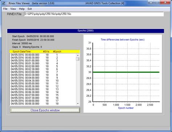Image resolution: width=172 pixels, height=132 pixels.
Task: Click the Interval 30000 ms text
Action: click(x=22, y=44)
